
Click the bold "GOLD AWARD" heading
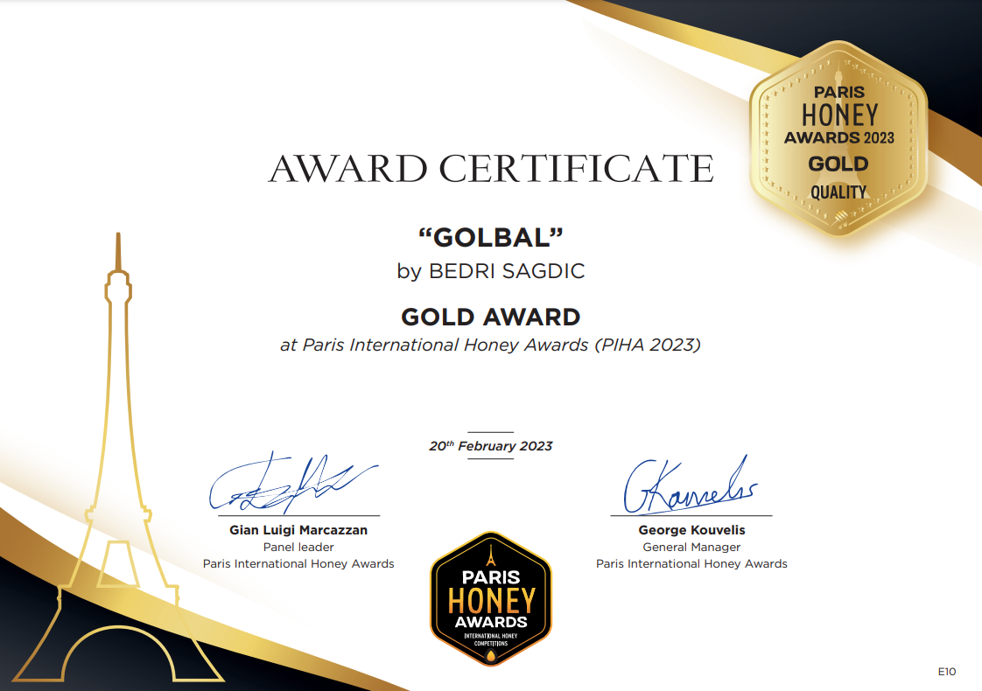(x=491, y=317)
